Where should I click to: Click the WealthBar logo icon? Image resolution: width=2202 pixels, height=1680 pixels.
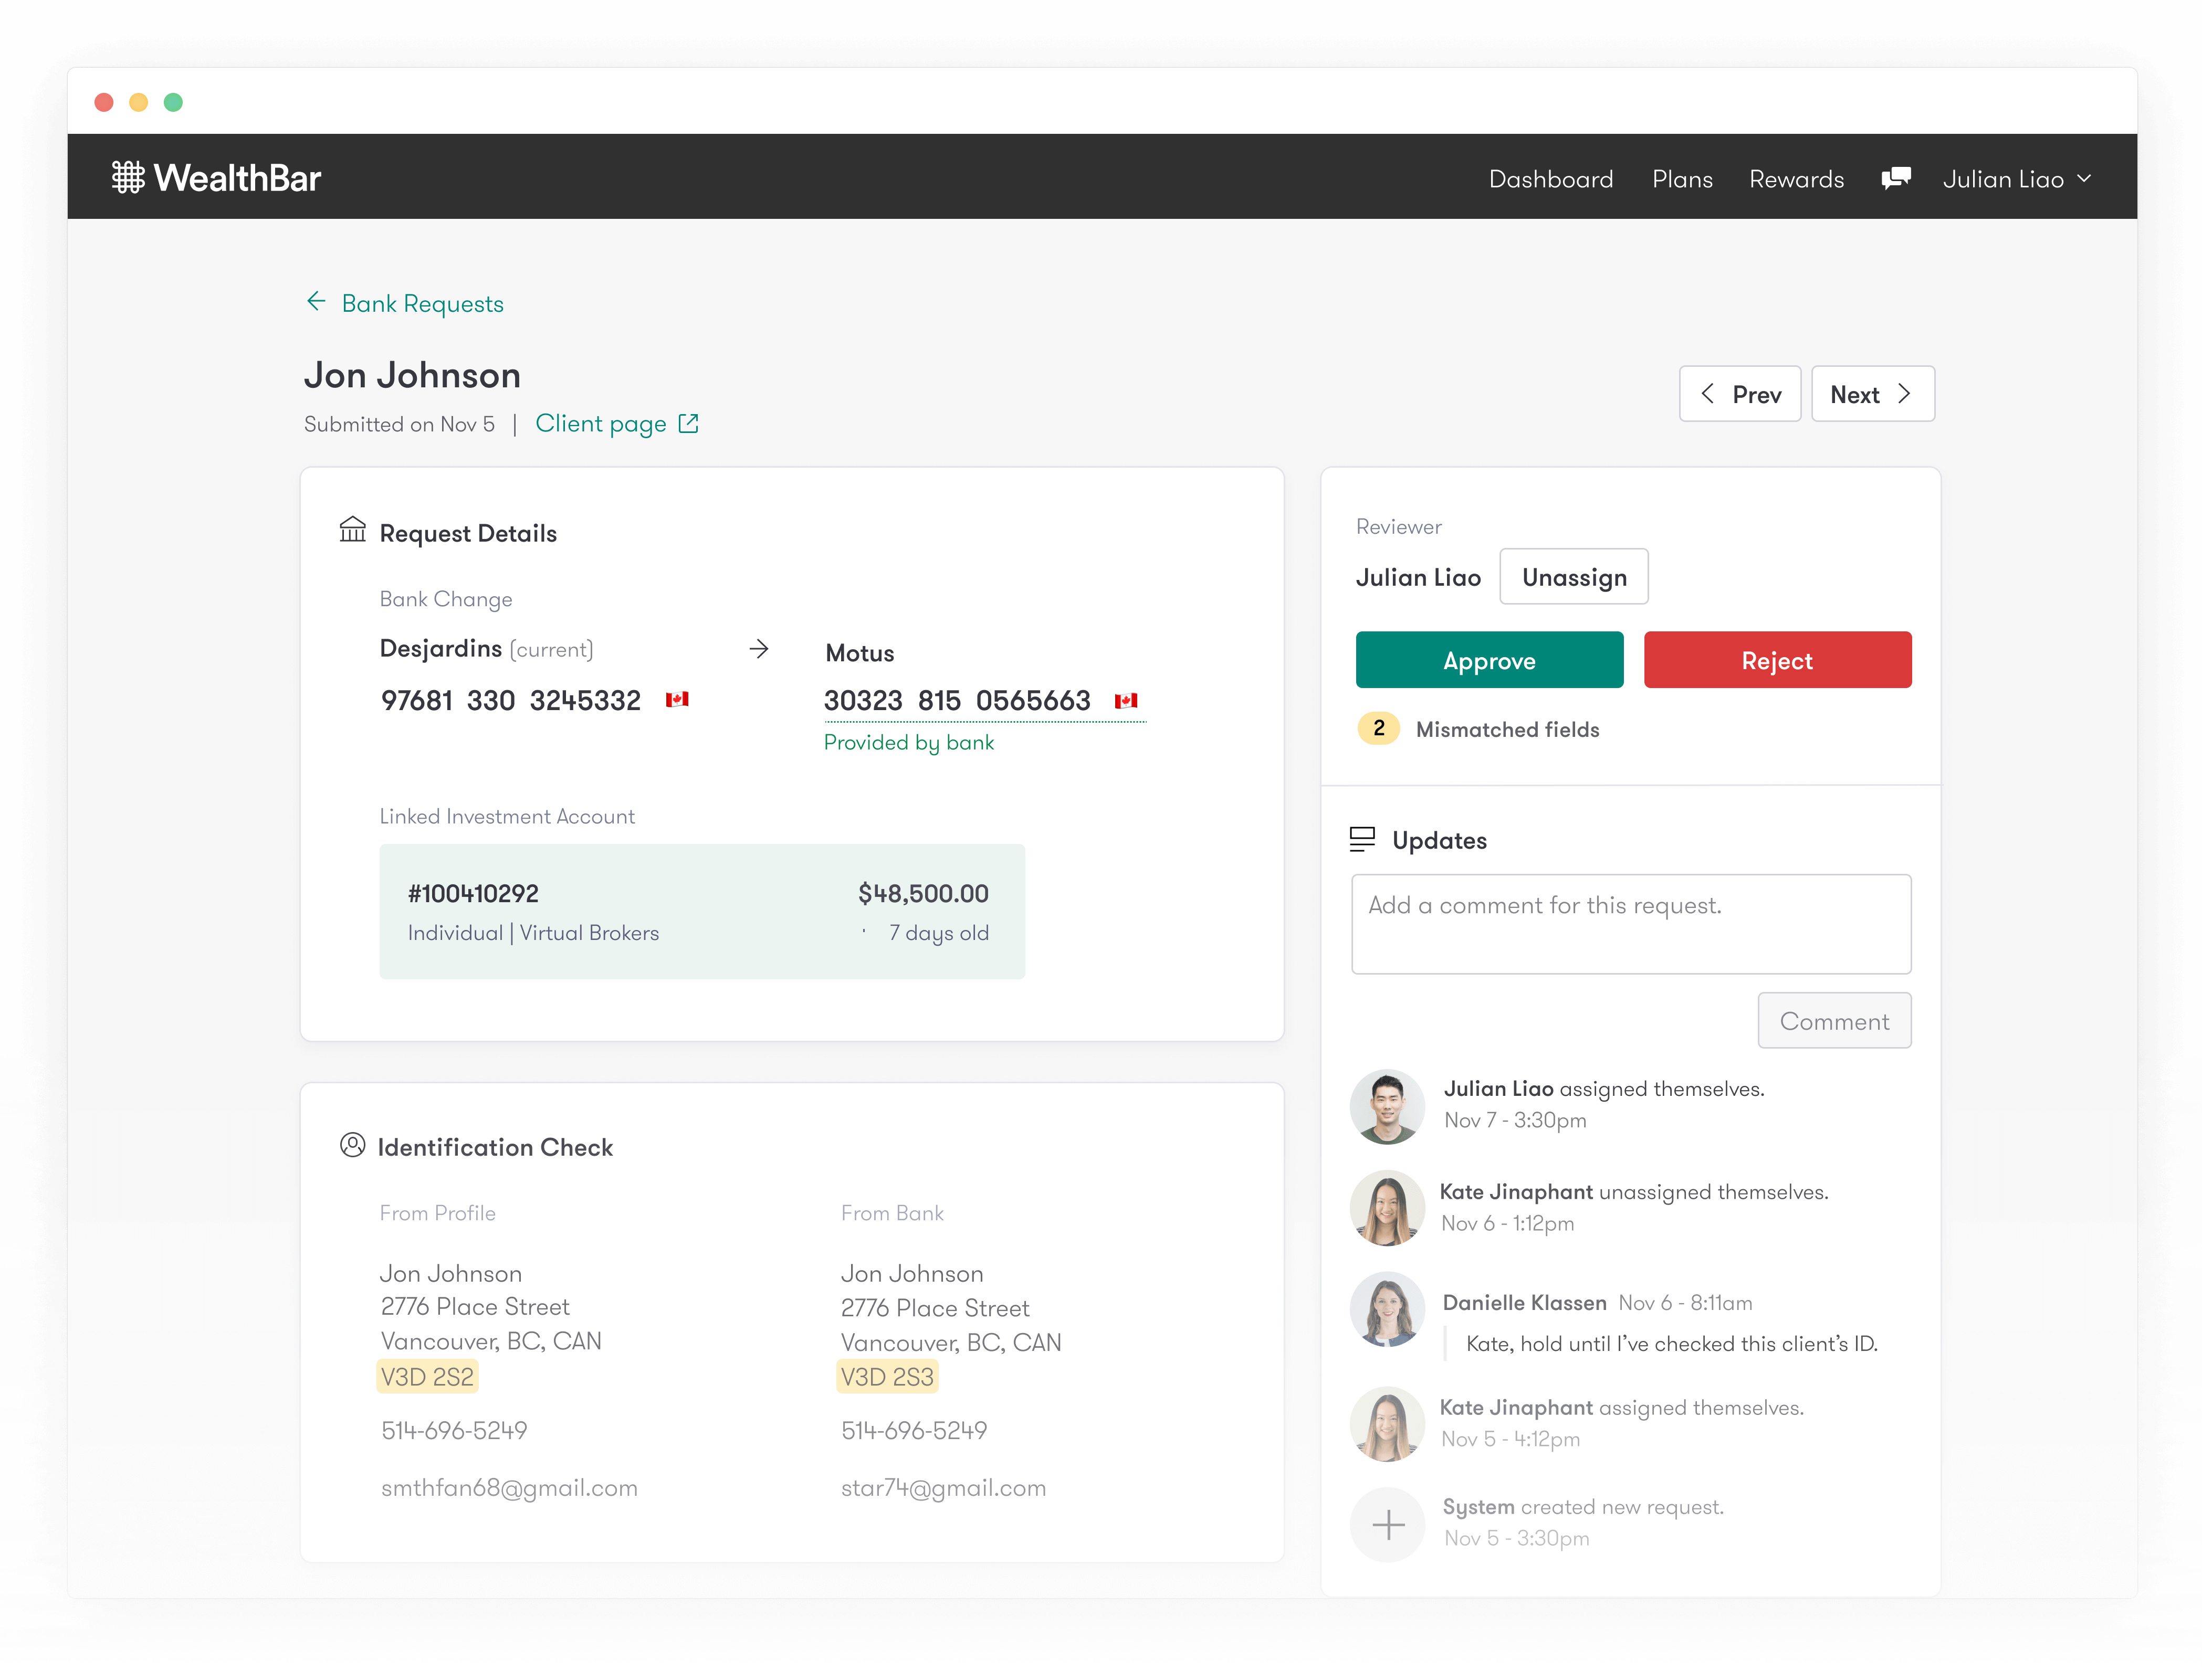click(x=129, y=176)
